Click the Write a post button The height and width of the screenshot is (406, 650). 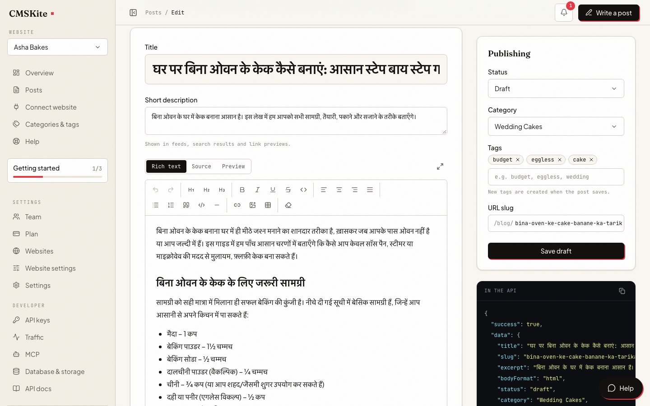(608, 13)
